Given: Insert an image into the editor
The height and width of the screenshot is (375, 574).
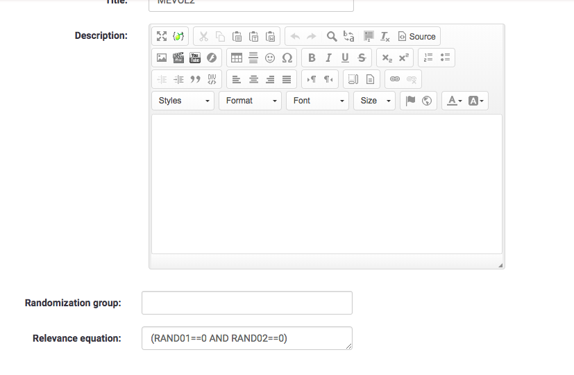Looking at the screenshot, I should [162, 58].
